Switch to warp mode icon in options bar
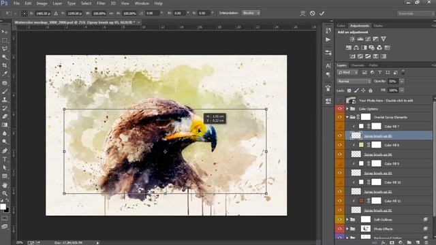The width and height of the screenshot is (436, 245). (x=302, y=14)
